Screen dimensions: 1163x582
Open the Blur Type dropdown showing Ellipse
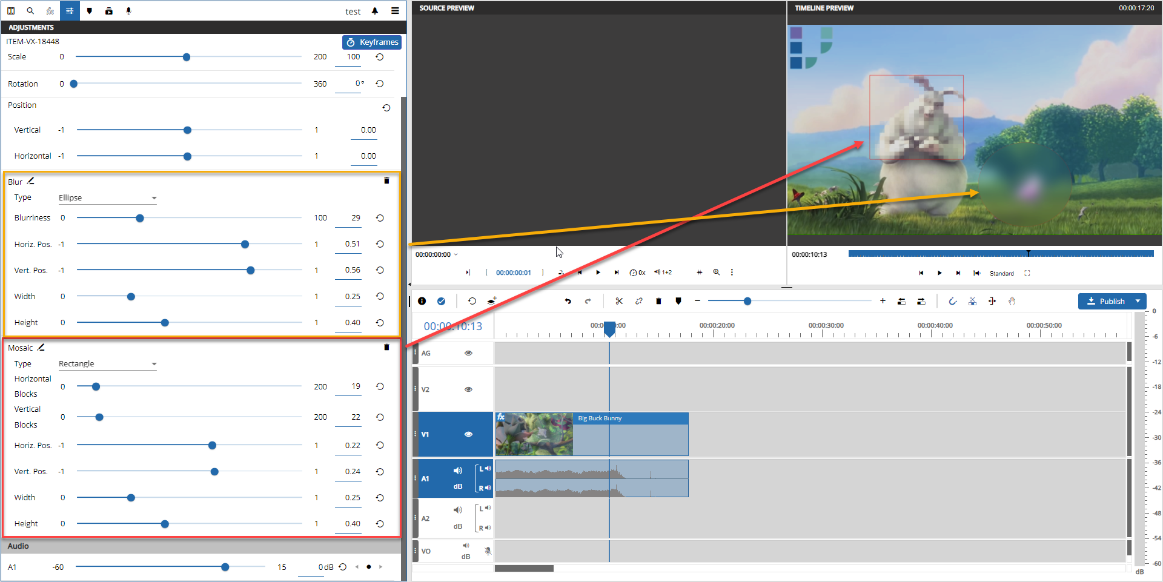pyautogui.click(x=107, y=198)
